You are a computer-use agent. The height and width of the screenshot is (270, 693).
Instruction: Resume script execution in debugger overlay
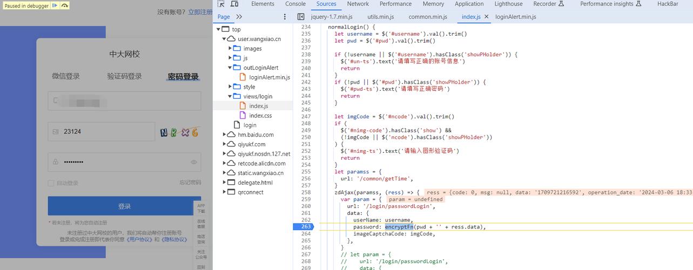55,5
